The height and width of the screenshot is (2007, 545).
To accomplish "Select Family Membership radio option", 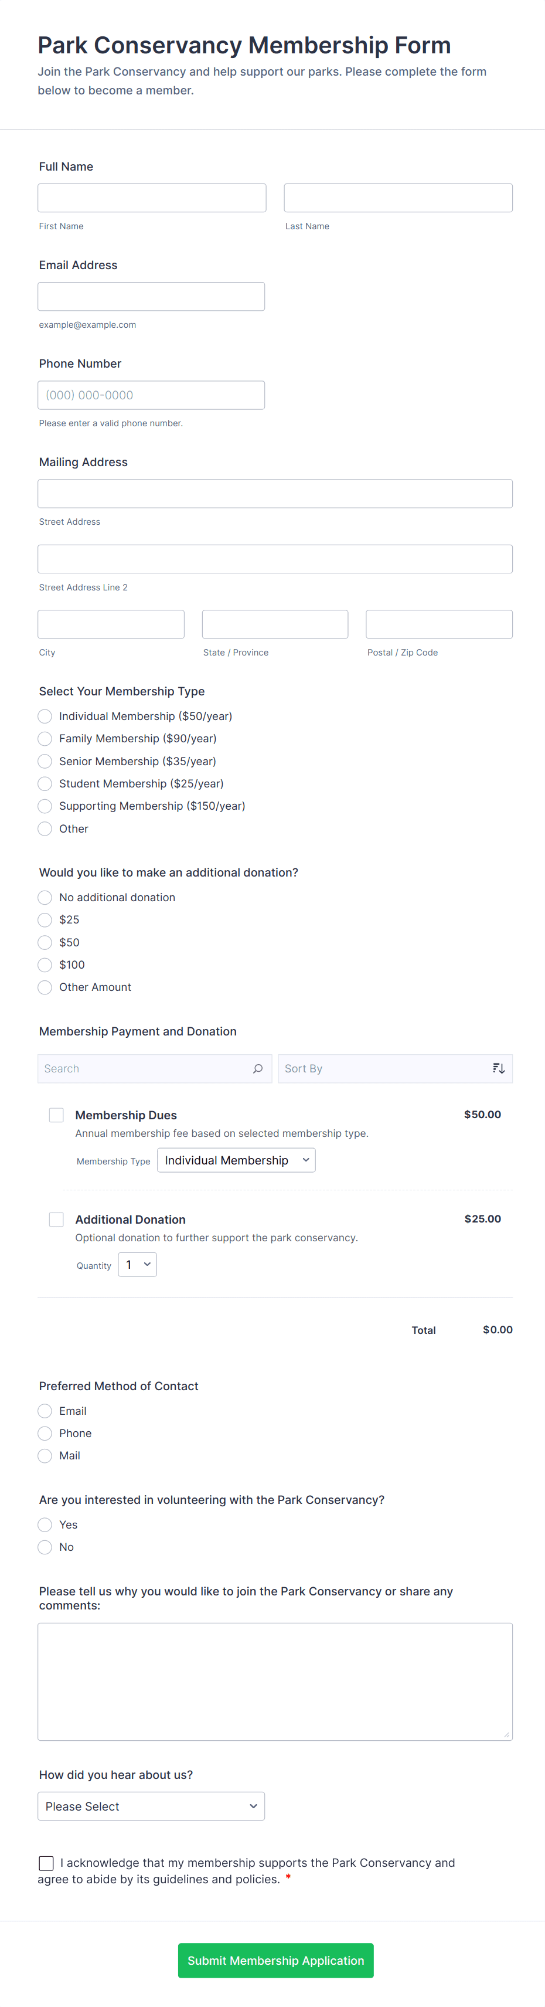I will (x=45, y=738).
